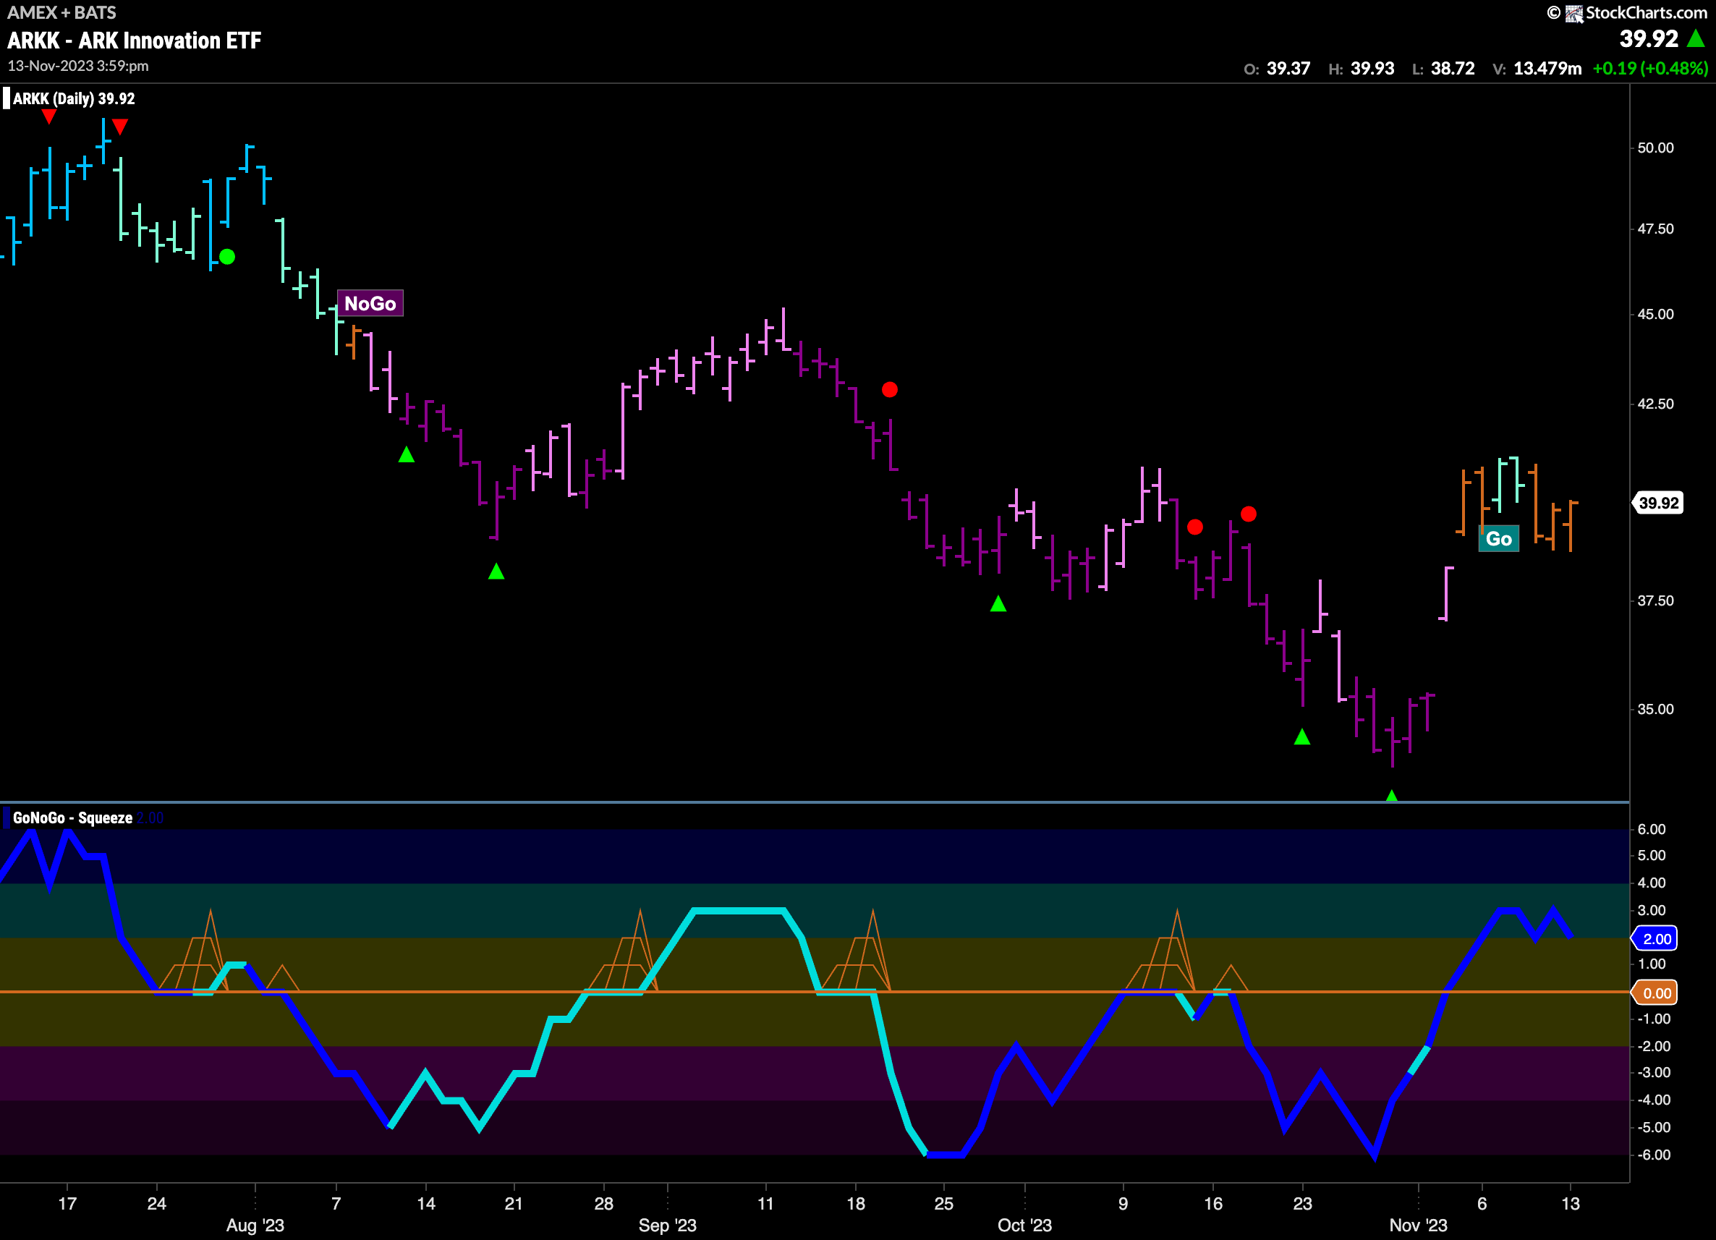Viewport: 1716px width, 1240px height.
Task: Click the Nov '23 date axis label
Action: click(x=1418, y=1225)
